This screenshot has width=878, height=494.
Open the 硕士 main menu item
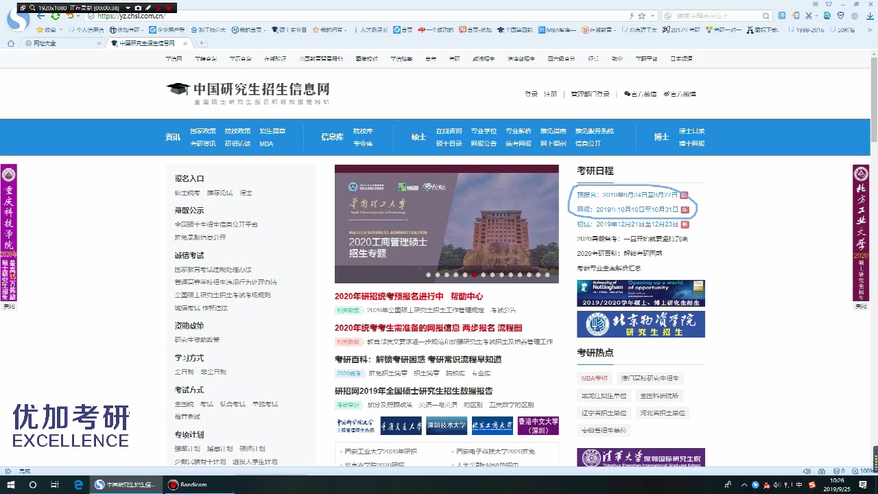click(419, 137)
